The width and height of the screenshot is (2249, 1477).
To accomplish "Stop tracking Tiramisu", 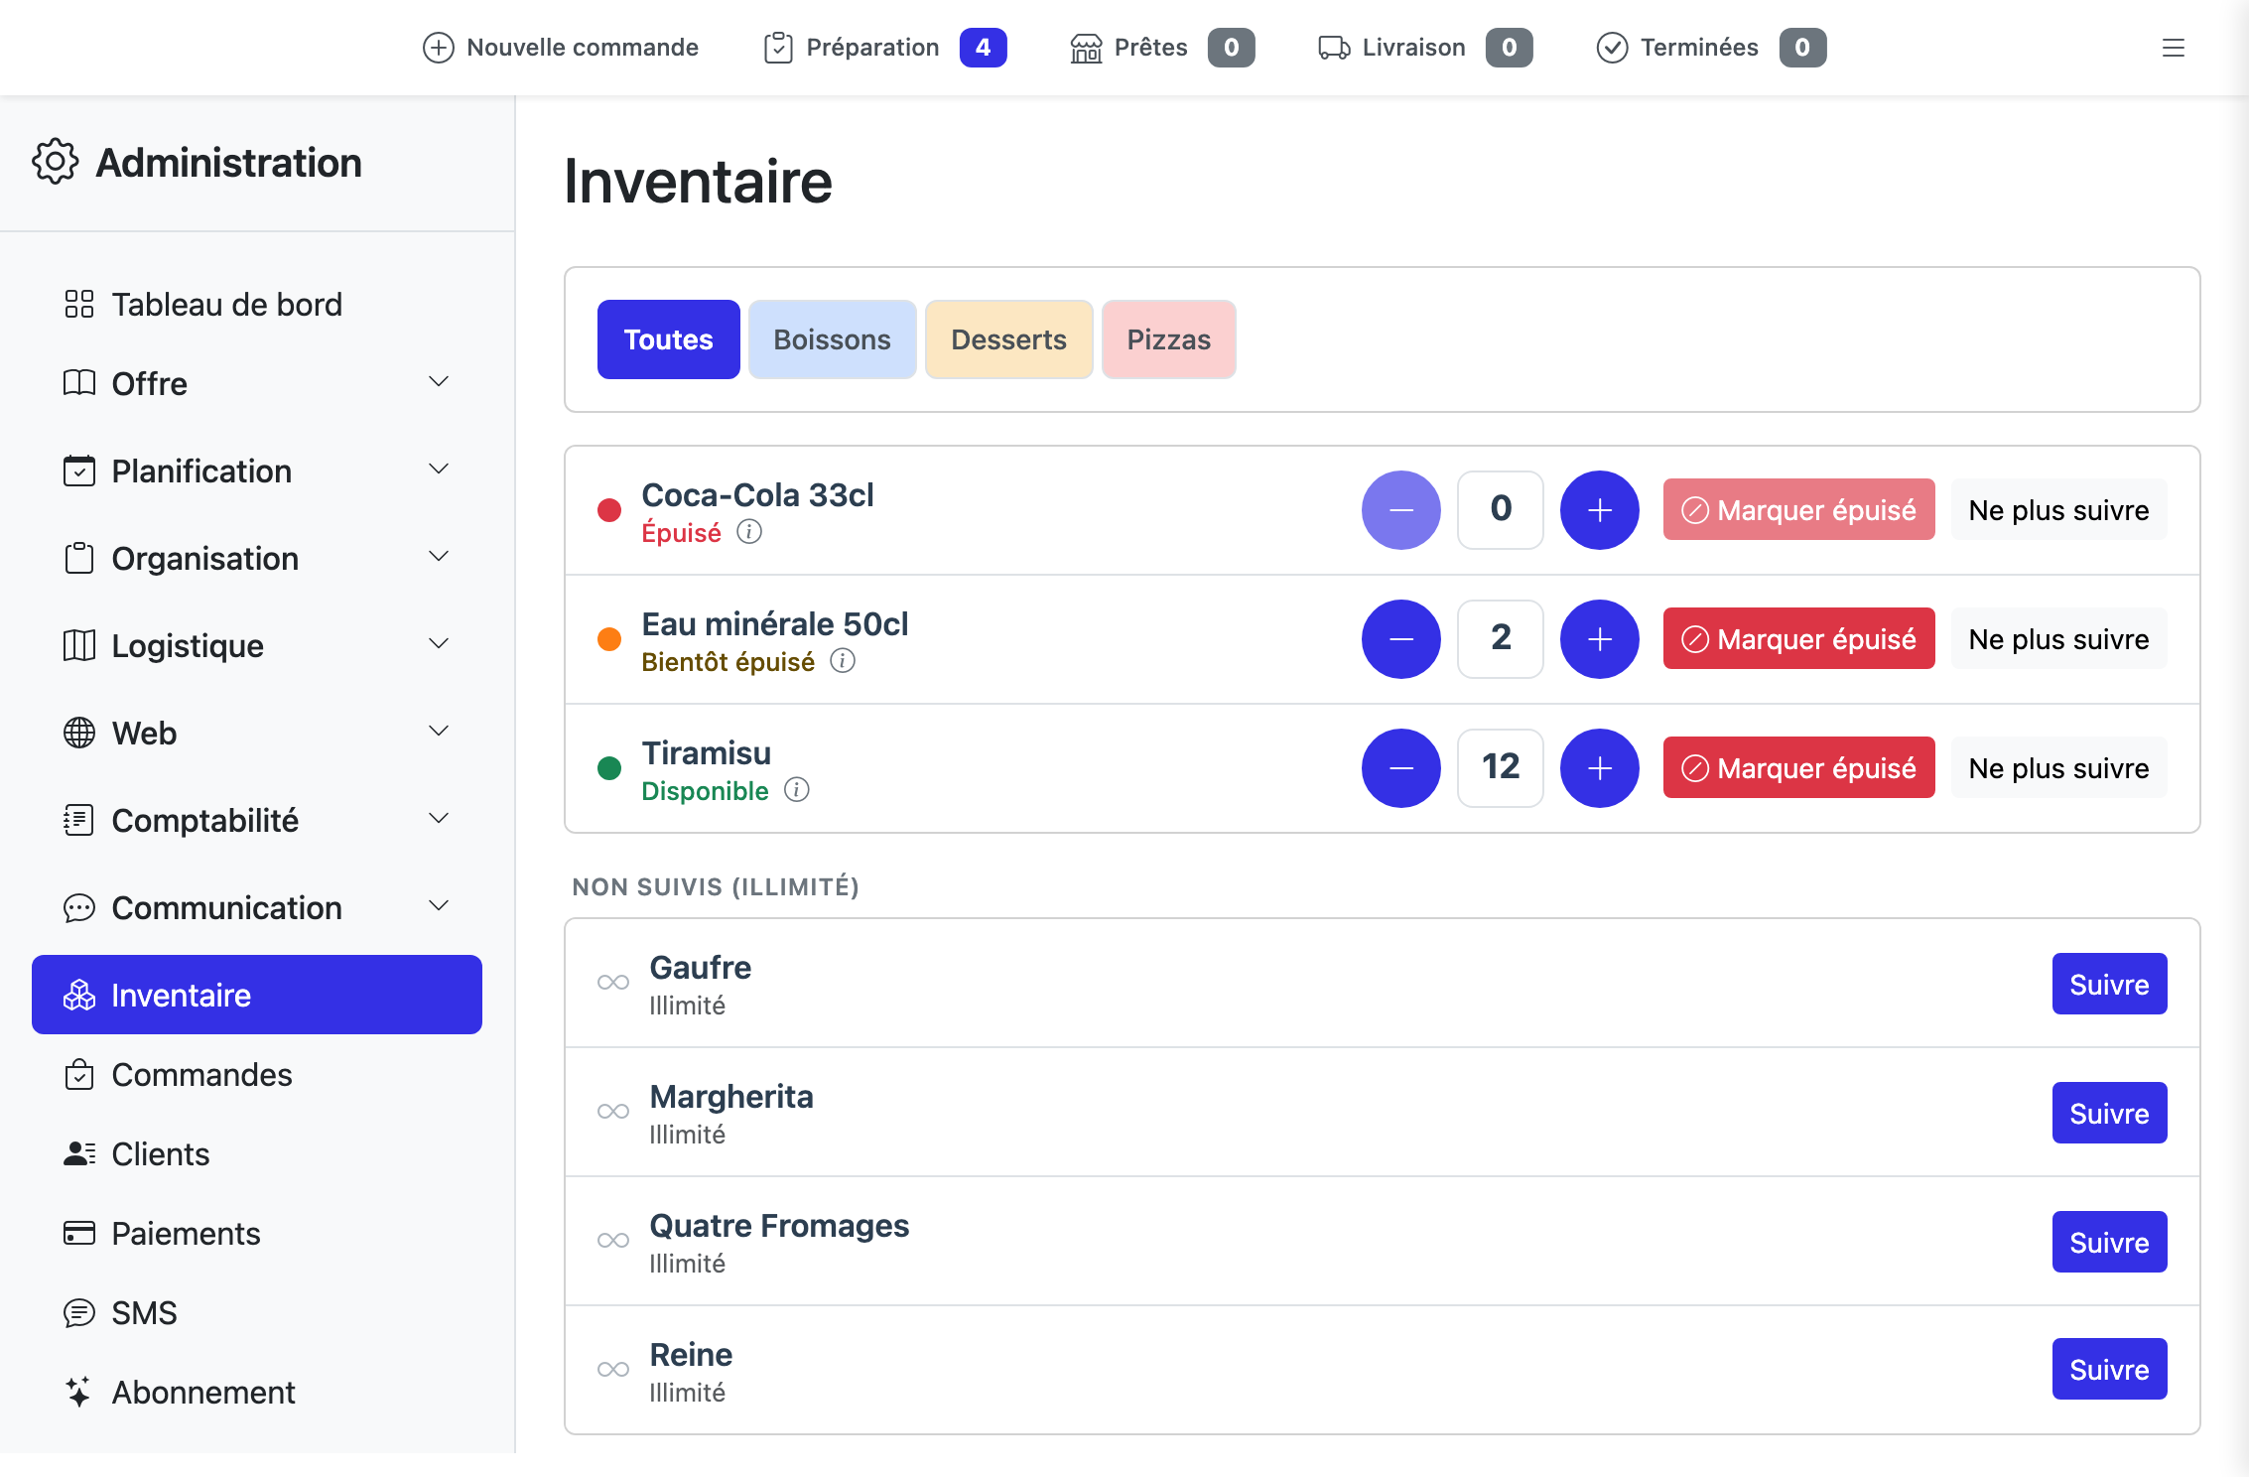I will pos(2058,768).
